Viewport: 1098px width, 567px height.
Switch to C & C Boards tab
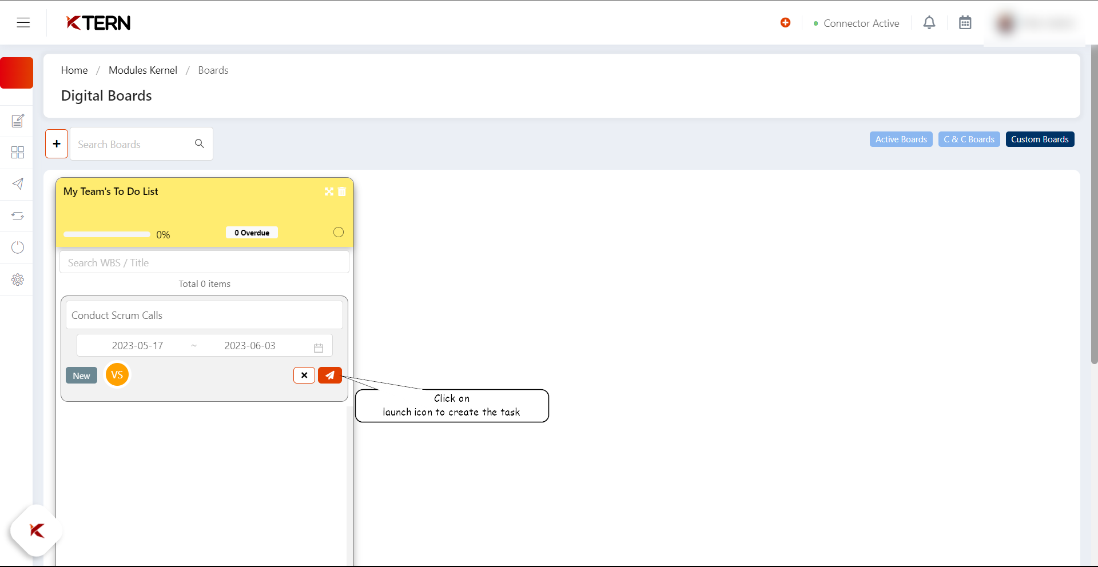tap(969, 139)
